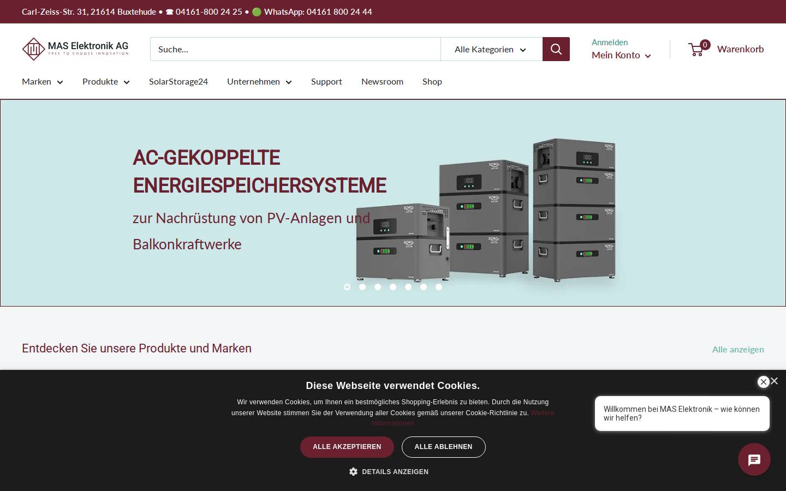Click the Warenkorb text link
The image size is (786, 491).
click(x=740, y=49)
